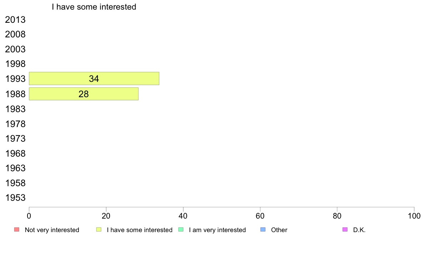
Task: Click the blue Other legend swatch
Action: tap(263, 230)
